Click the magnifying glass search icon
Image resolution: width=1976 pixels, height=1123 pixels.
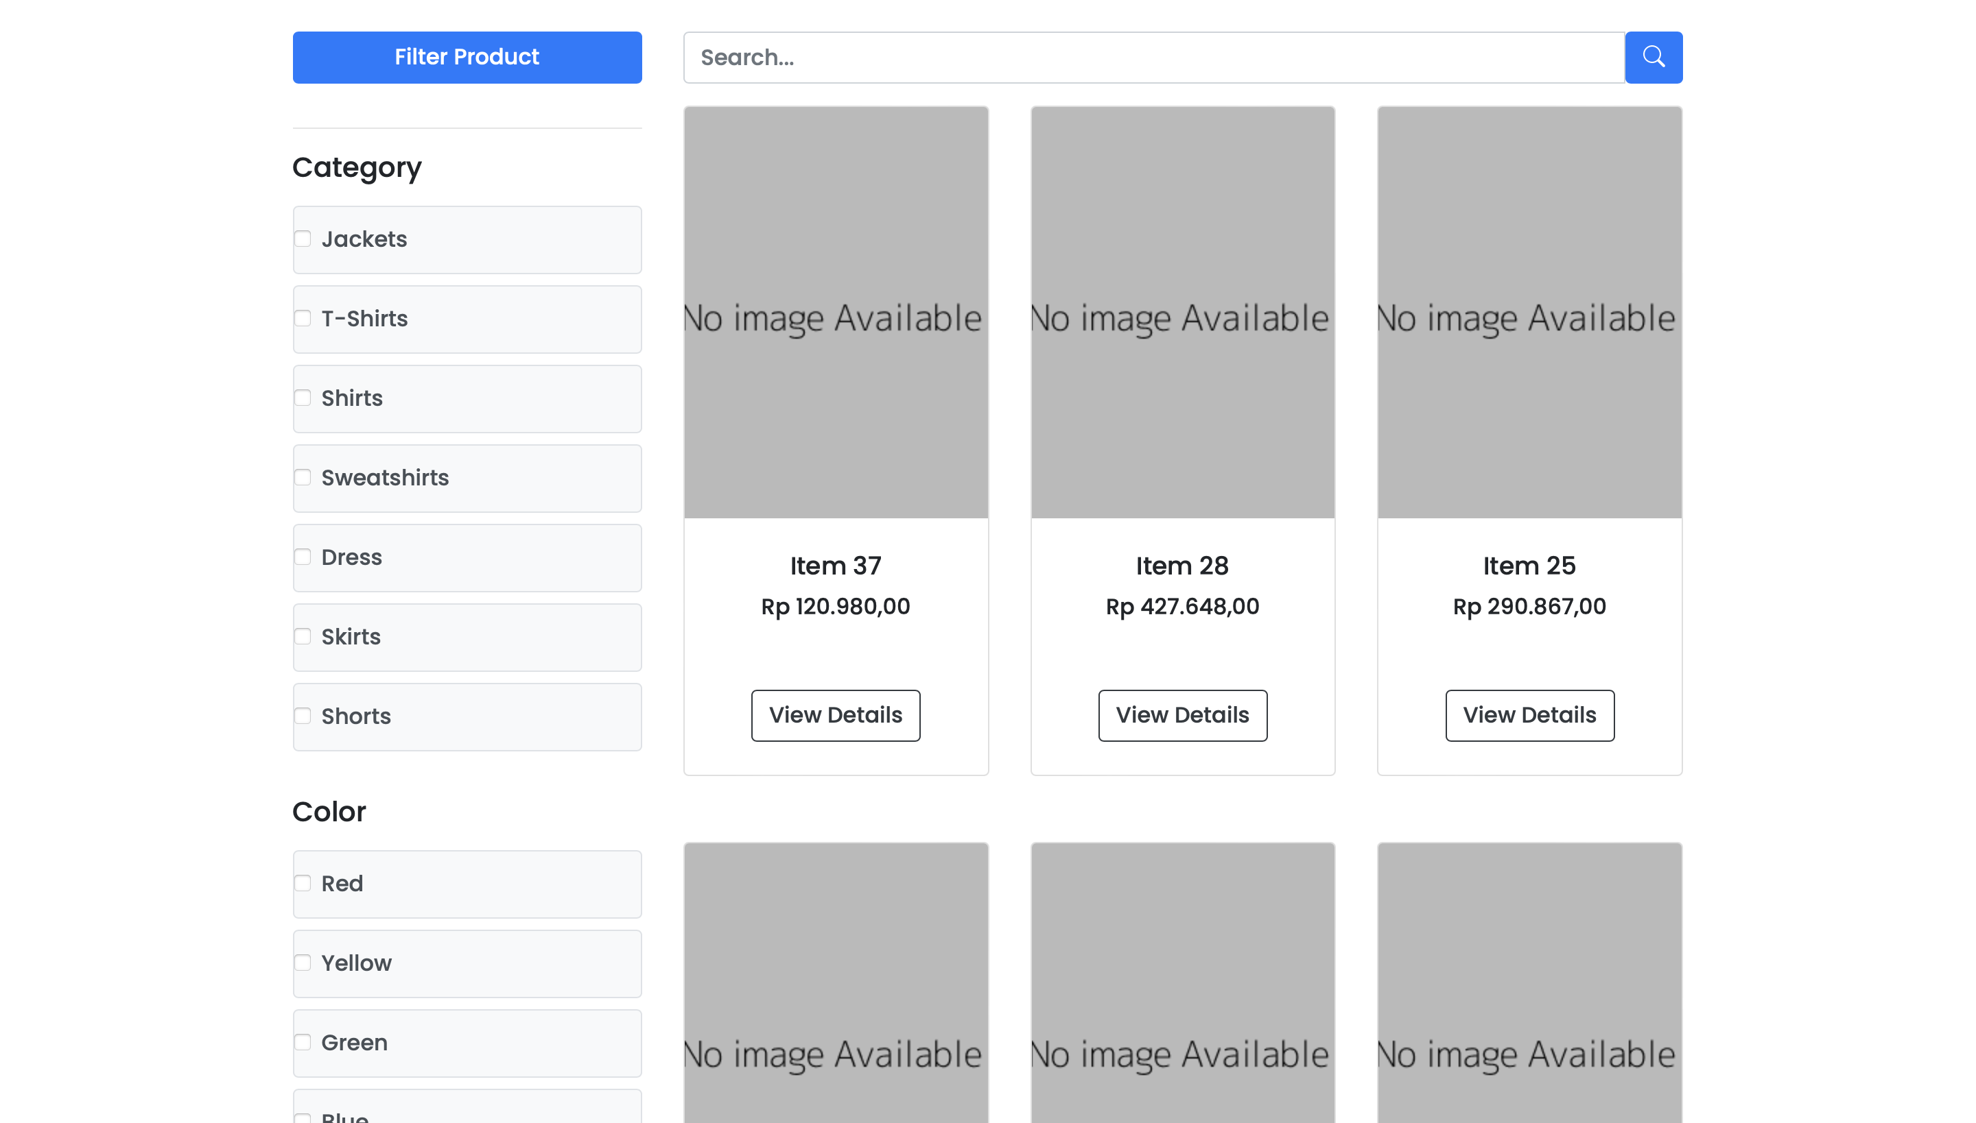coord(1654,57)
